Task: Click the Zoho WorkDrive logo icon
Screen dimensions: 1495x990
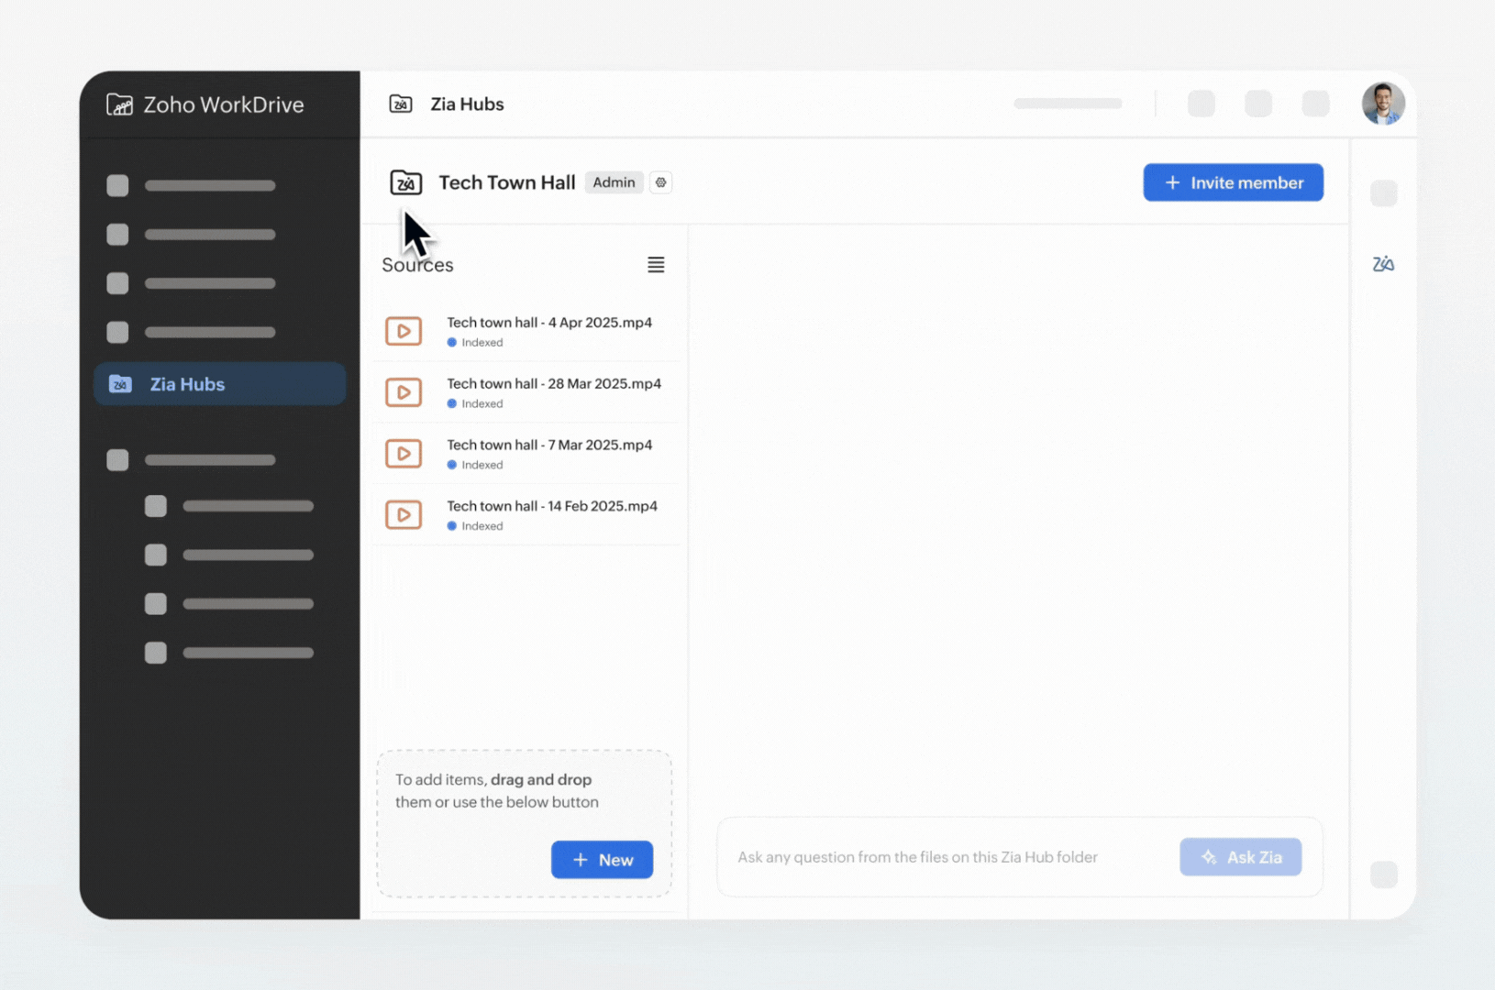Action: [x=119, y=104]
